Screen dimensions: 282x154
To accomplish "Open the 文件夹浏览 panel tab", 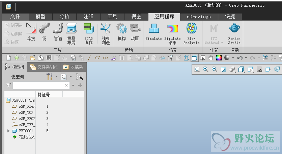I will (44, 67).
